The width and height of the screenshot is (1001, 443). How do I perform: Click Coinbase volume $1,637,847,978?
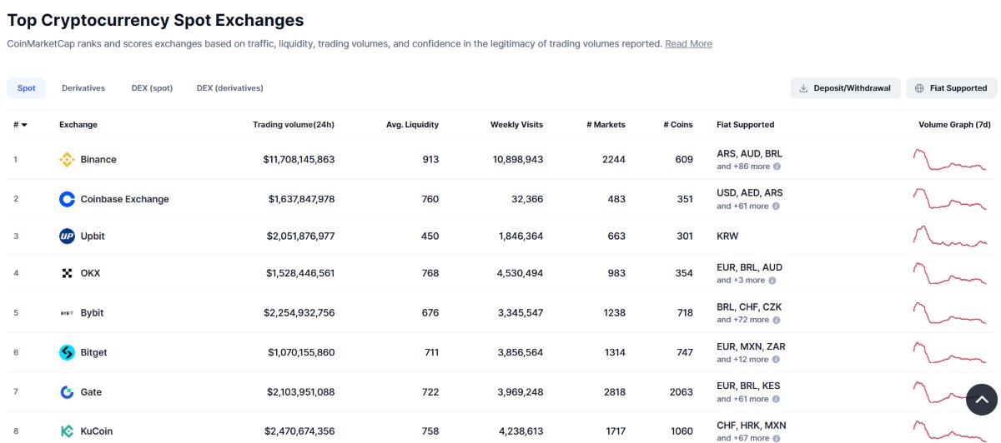point(301,199)
